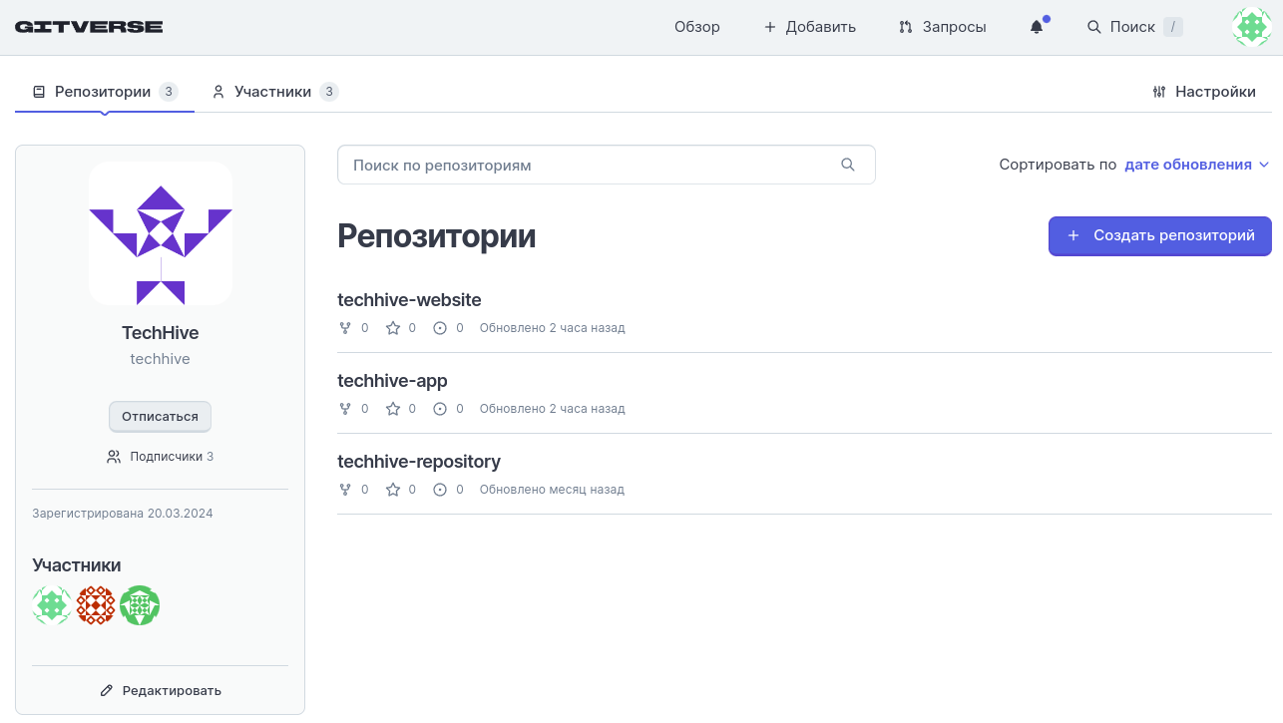Open the techhive-app repository
The height and width of the screenshot is (723, 1283).
pyautogui.click(x=392, y=380)
